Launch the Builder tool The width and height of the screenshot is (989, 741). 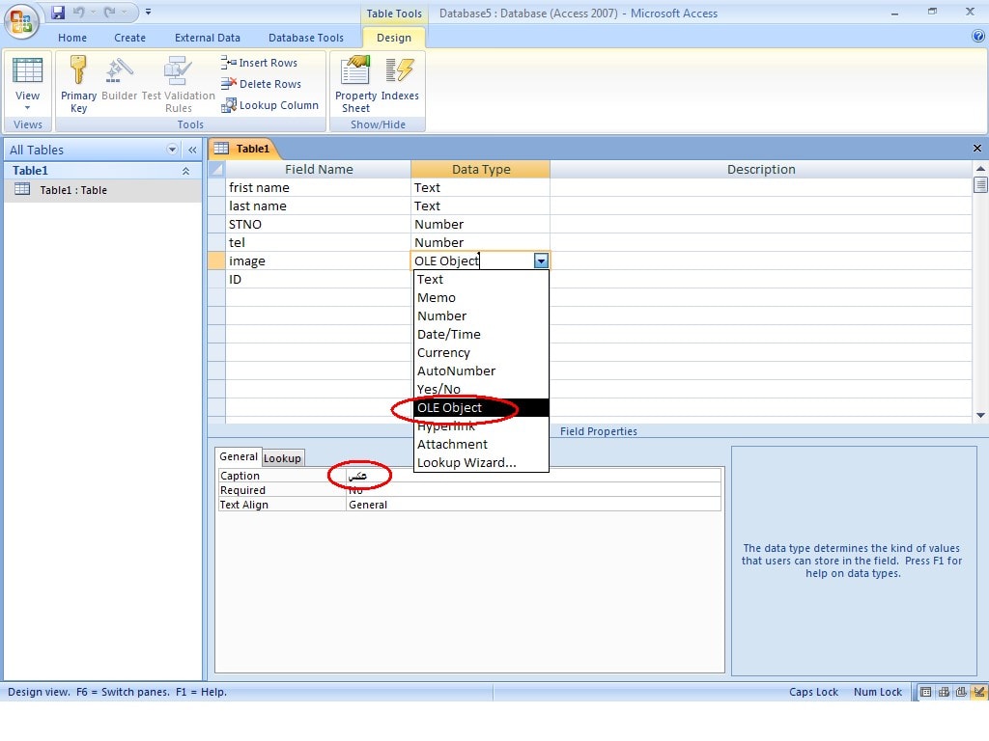click(x=119, y=79)
